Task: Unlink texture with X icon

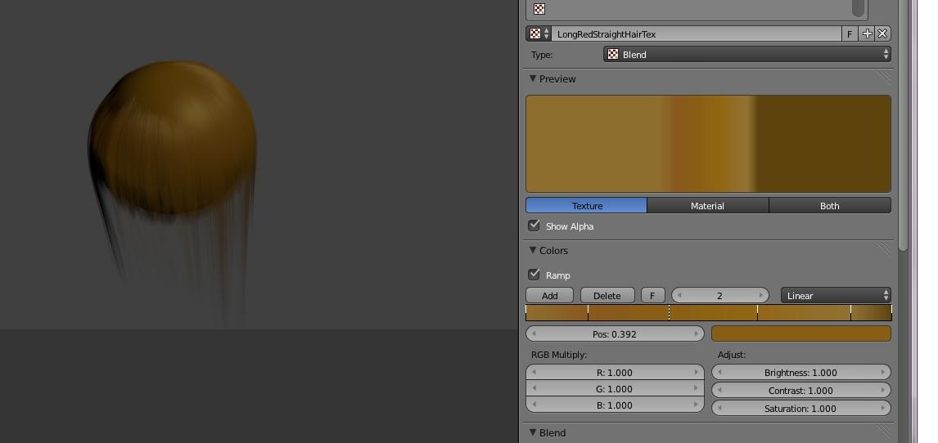Action: click(882, 34)
